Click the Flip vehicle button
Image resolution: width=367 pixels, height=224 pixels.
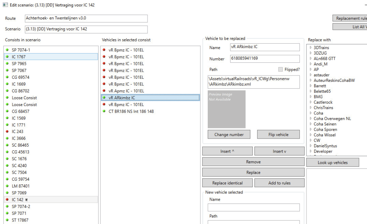[277, 135]
